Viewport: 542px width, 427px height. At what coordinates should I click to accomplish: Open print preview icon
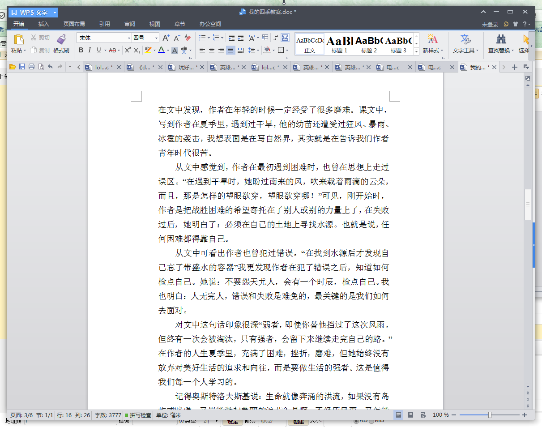(x=41, y=67)
